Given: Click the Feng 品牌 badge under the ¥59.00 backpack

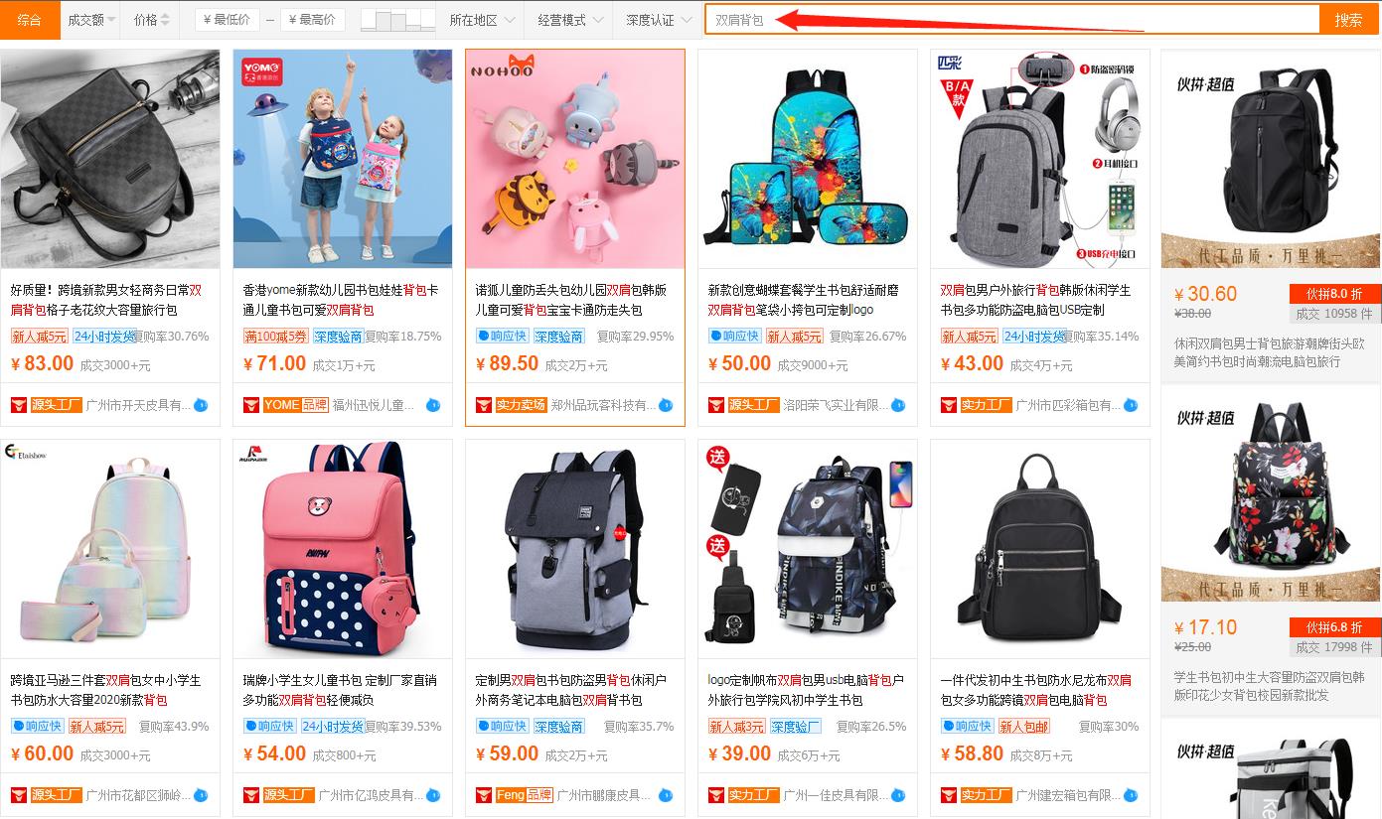Looking at the screenshot, I should (x=523, y=795).
